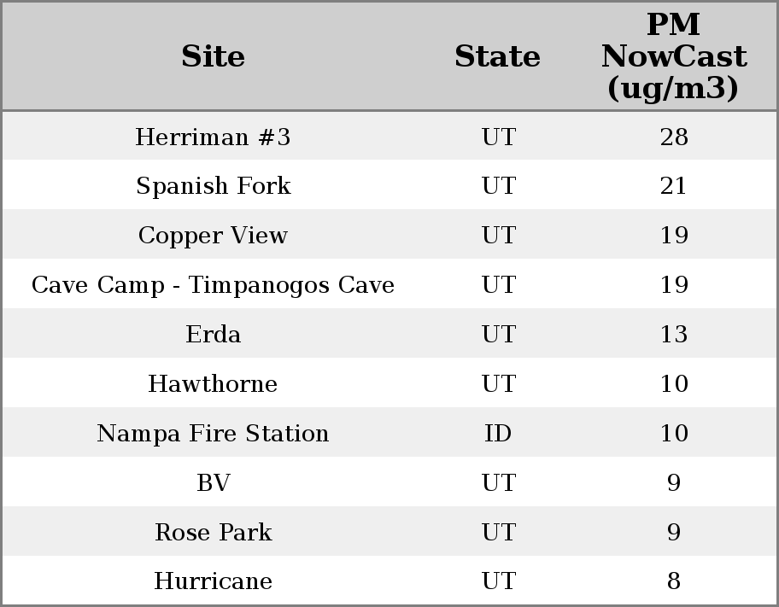Select the PM value 21

pos(673,186)
